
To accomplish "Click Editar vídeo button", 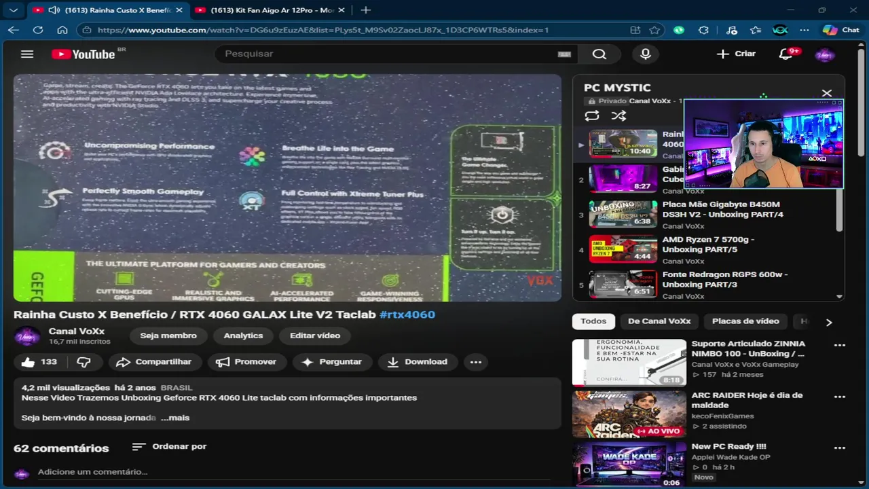I will coord(315,336).
